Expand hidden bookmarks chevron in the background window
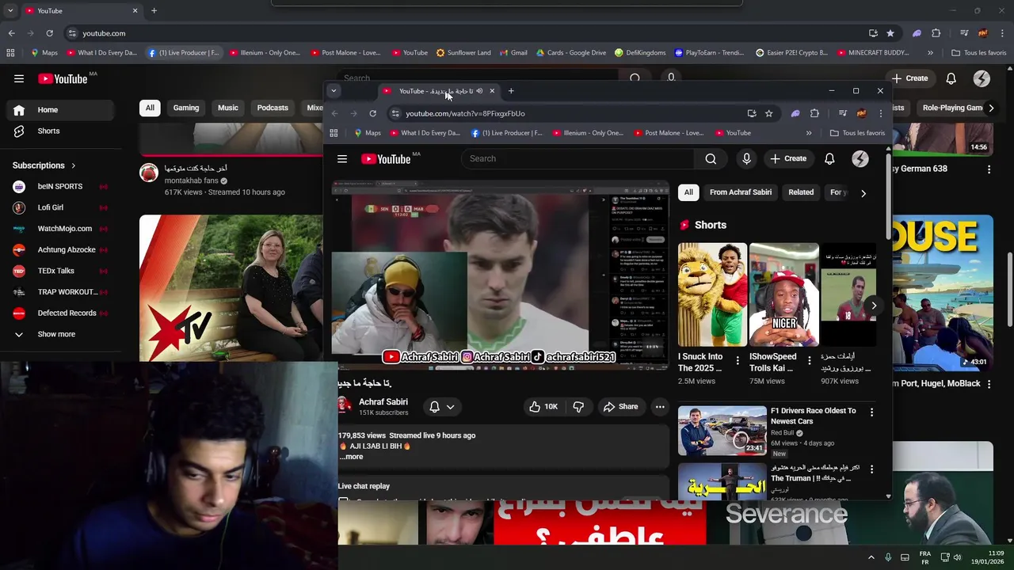The height and width of the screenshot is (570, 1014). [x=930, y=53]
